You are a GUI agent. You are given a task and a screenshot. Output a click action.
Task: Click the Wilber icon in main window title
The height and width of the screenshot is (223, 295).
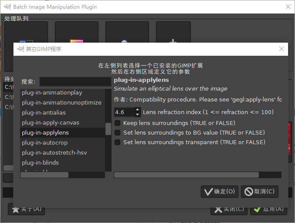click(7, 7)
